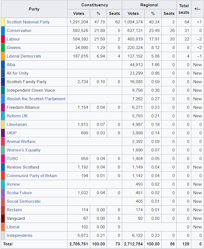Screen dimensions: 204x249
Task: Open Communist Party of Britain link
Action: [x=32, y=175]
